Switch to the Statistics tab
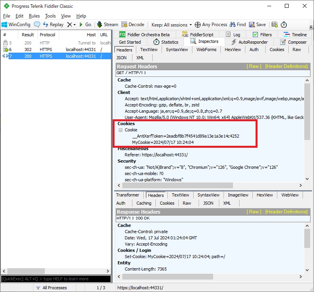Viewport: 314px width, 292px height. pos(166,42)
